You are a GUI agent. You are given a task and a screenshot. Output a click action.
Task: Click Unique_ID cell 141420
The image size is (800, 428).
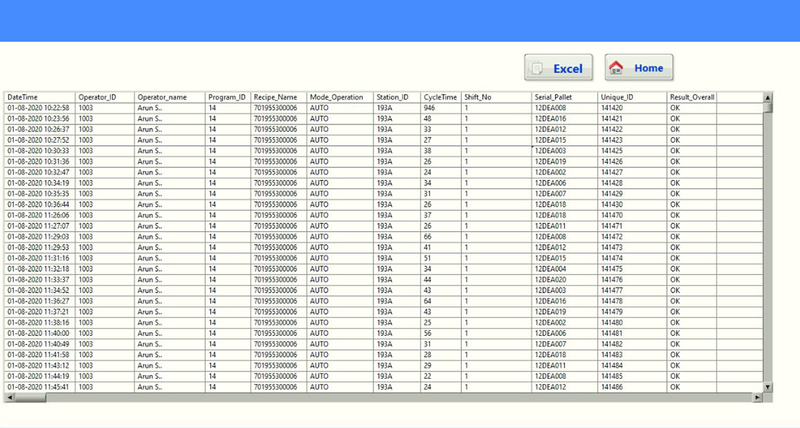point(632,108)
